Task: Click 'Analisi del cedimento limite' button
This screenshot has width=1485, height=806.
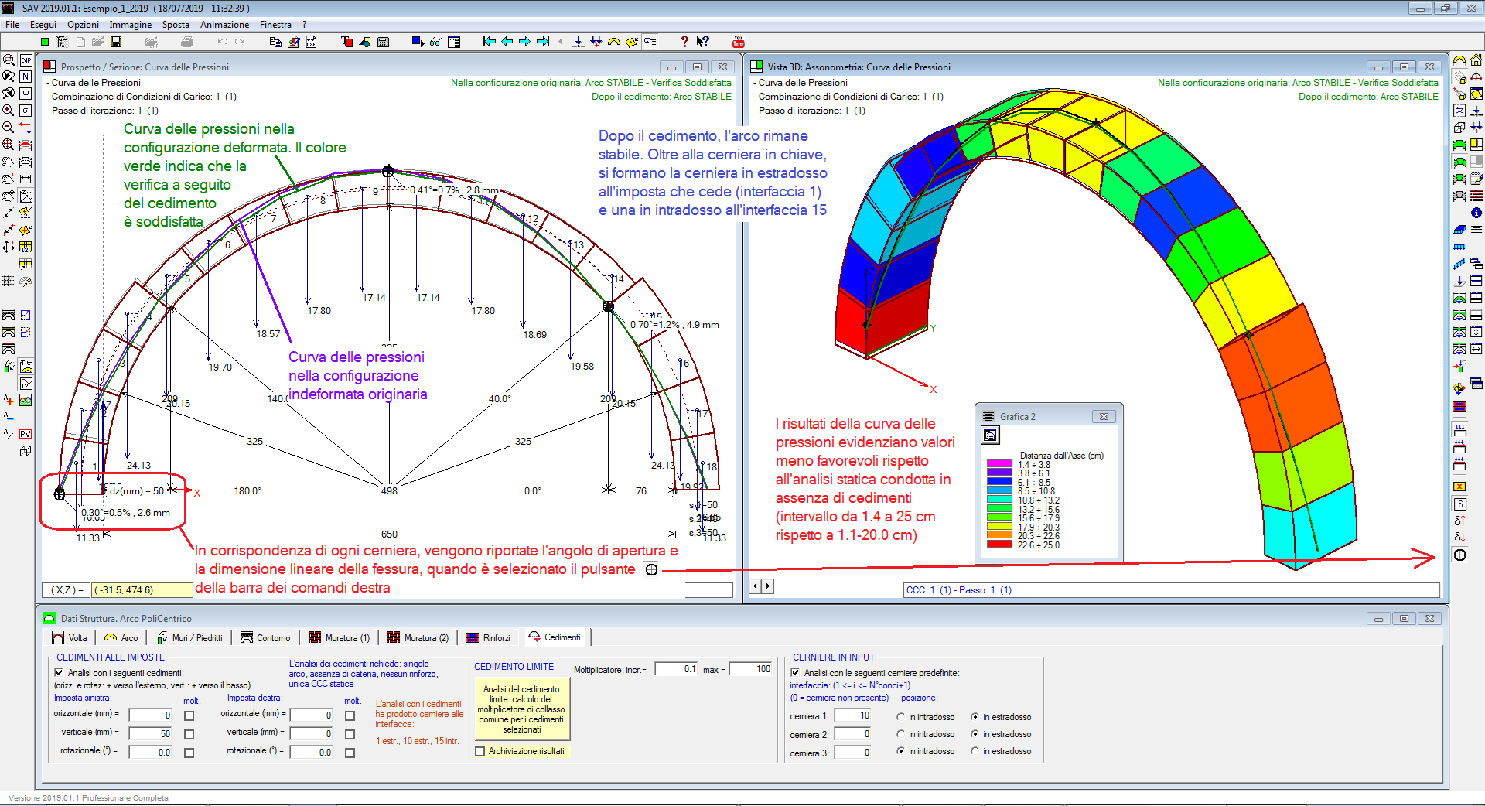Action: point(521,709)
